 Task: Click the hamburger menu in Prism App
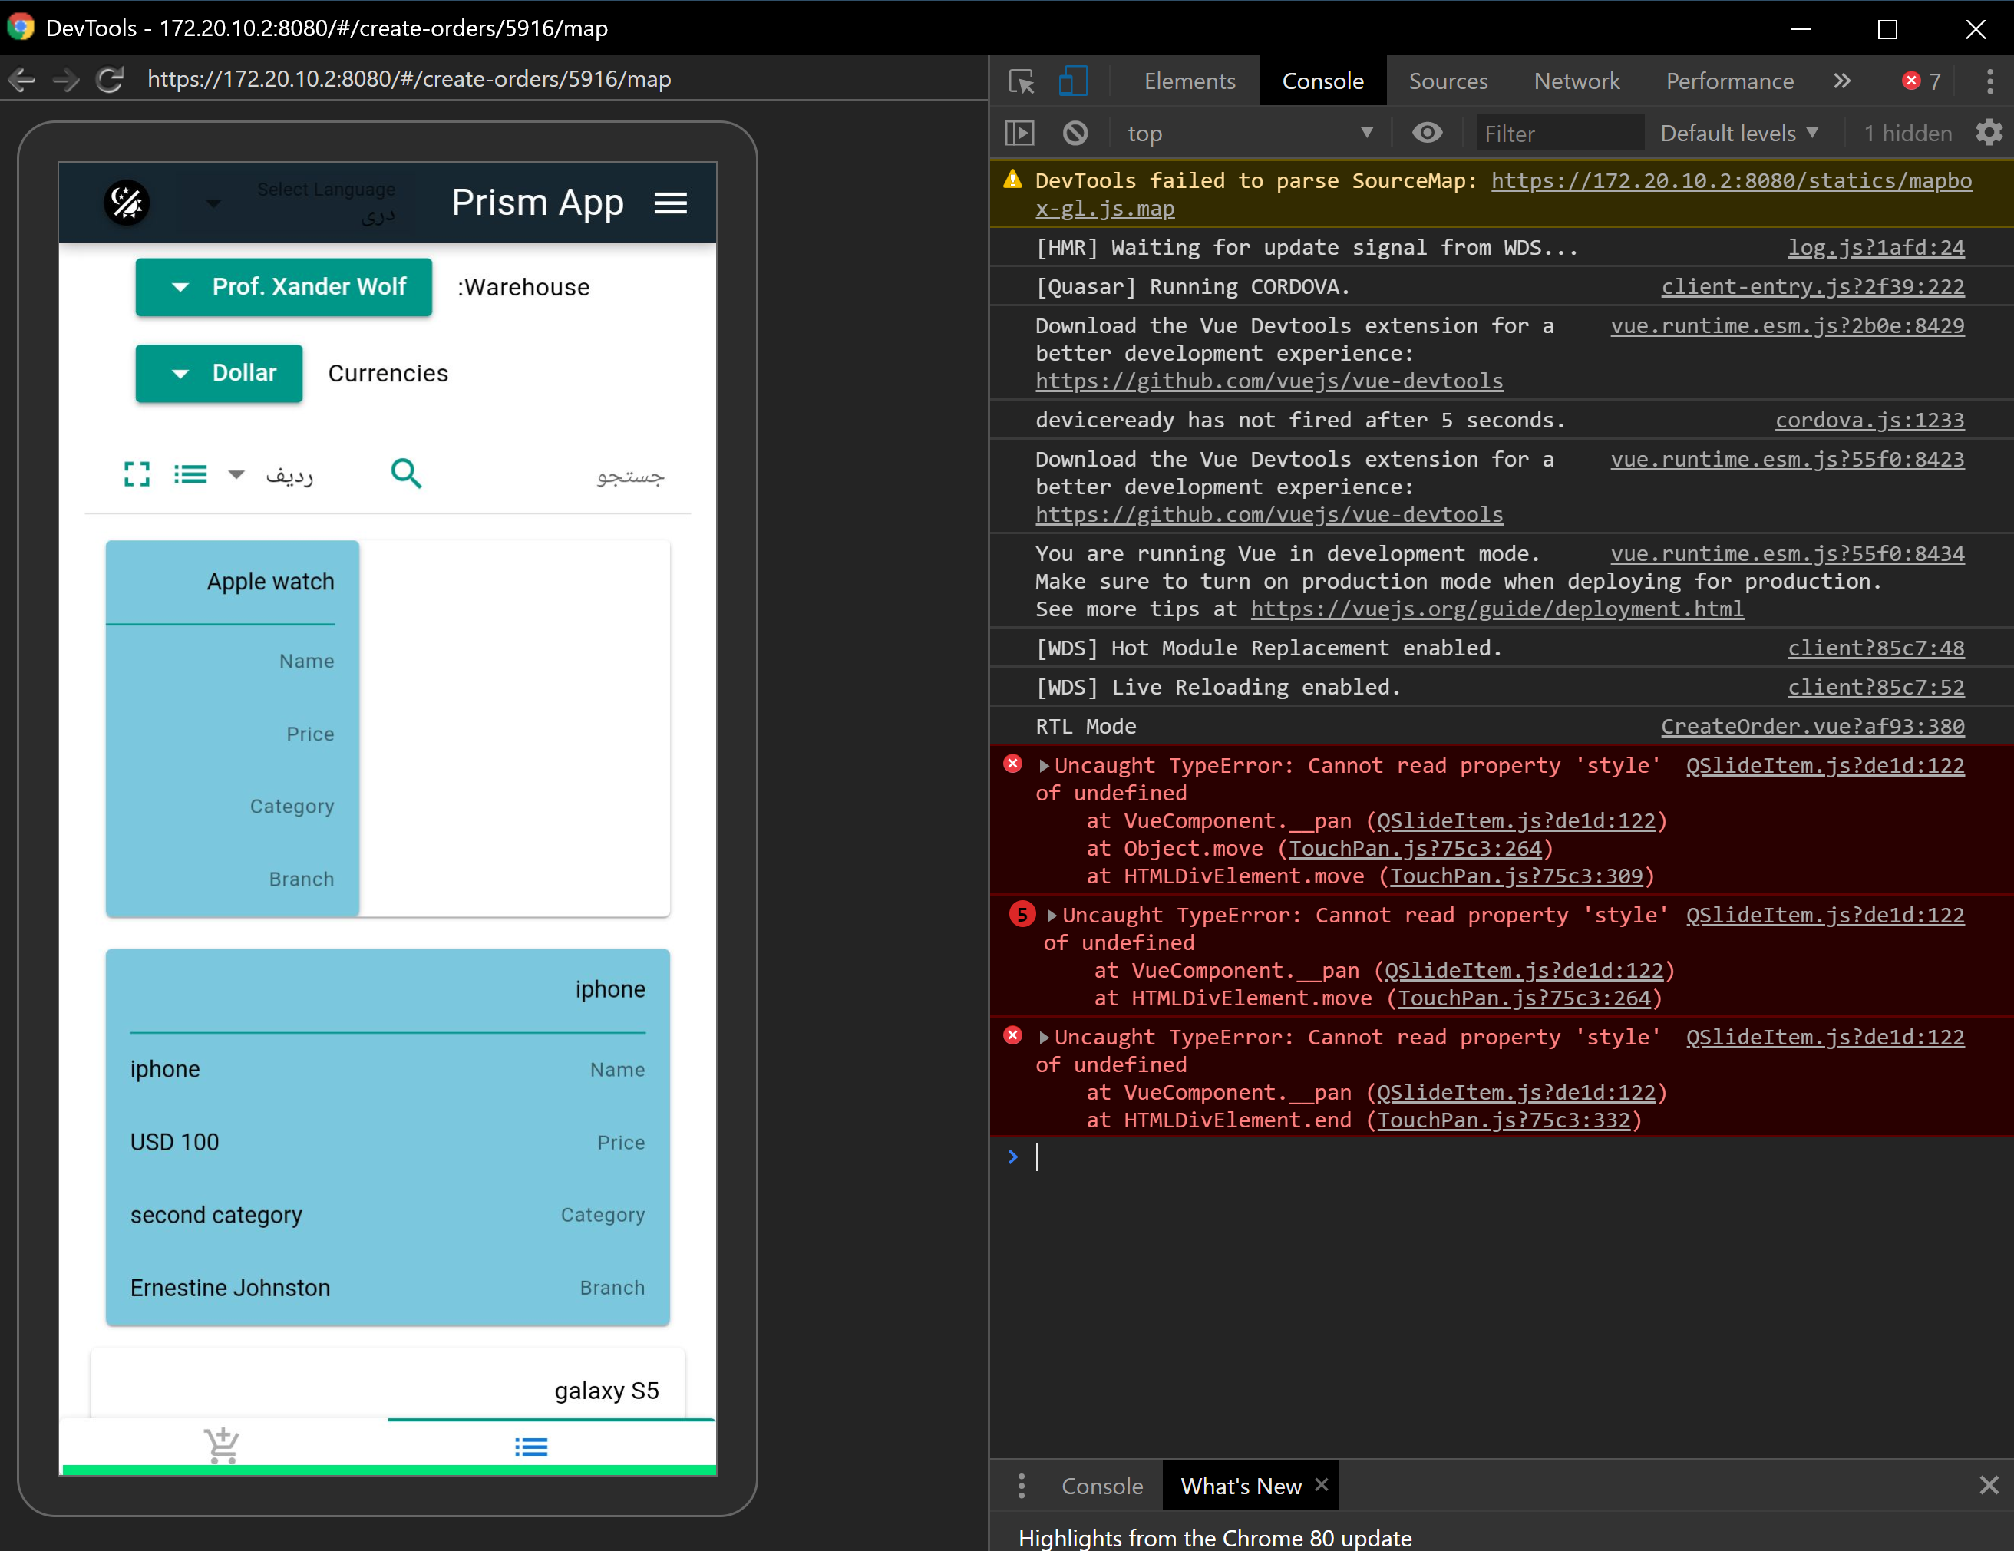tap(670, 203)
